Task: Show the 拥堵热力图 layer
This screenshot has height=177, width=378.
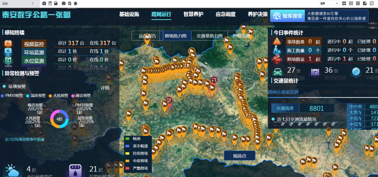Action: 176,36
